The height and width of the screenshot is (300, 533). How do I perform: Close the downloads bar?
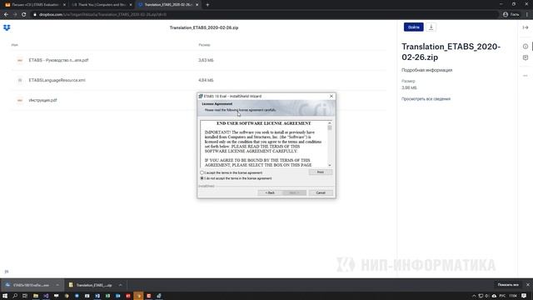coord(527,285)
